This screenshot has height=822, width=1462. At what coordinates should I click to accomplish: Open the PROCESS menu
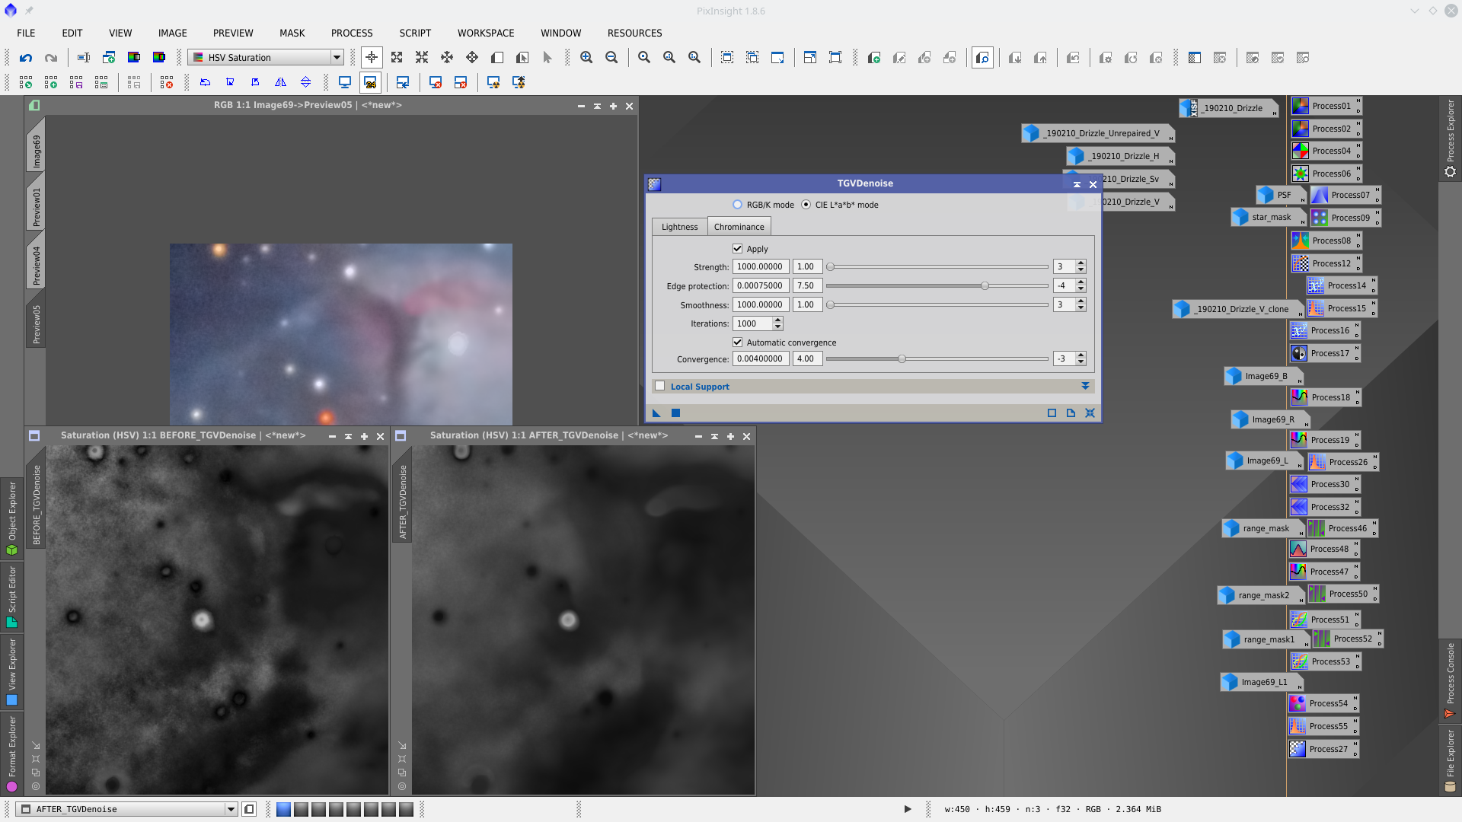coord(352,33)
